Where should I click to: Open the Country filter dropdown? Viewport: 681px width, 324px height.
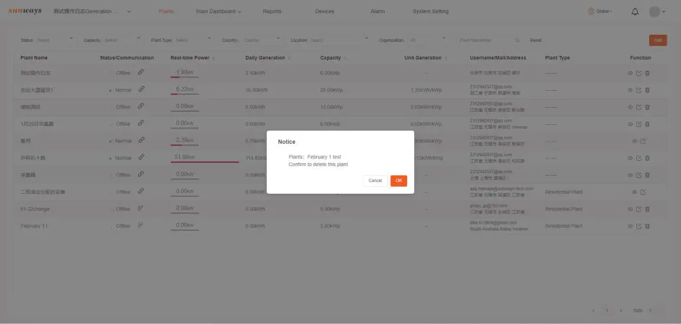pos(262,40)
